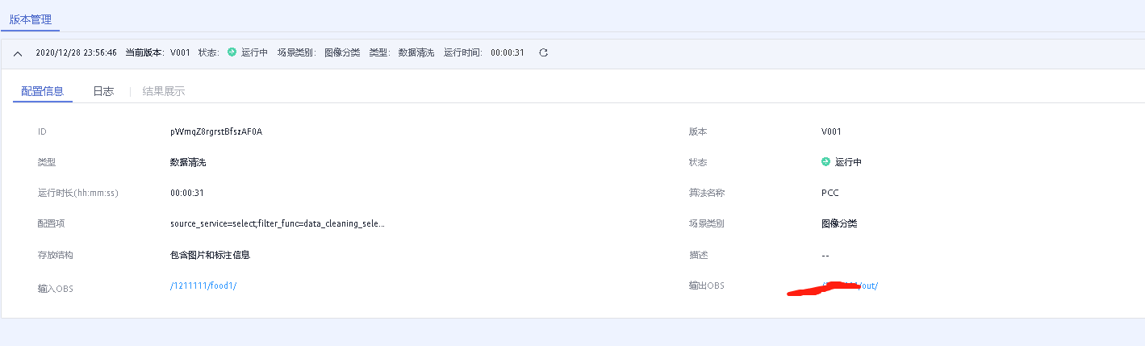Screen dimensions: 1145x346
Task: Open input OBS path /1211111/food1/
Action: (x=203, y=286)
